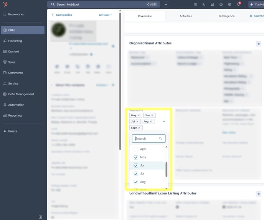Open the Actions dropdown near Companies
The width and height of the screenshot is (264, 220).
point(105,15)
